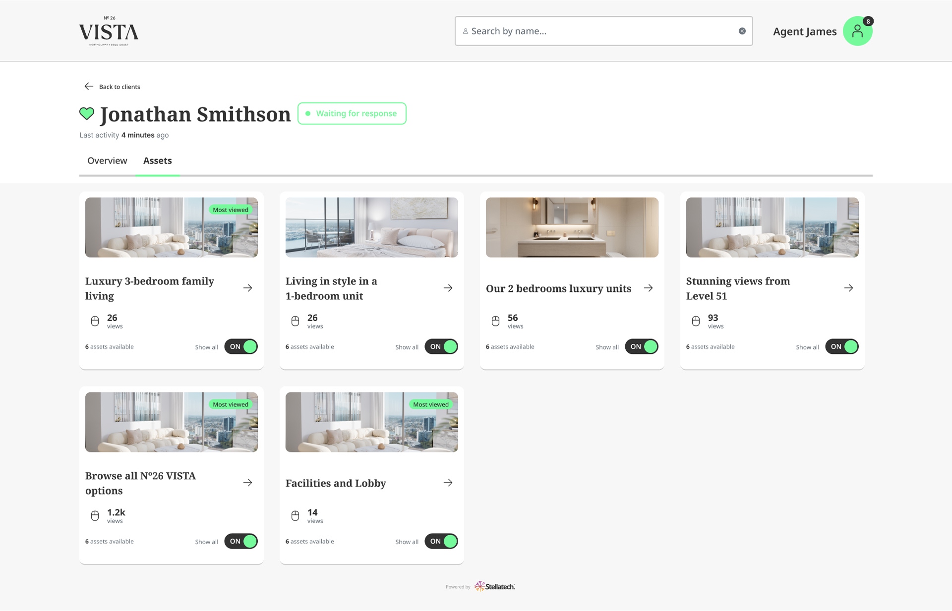Click the arrow beside Browse all N°26 VISTA options
The height and width of the screenshot is (611, 952).
(248, 483)
